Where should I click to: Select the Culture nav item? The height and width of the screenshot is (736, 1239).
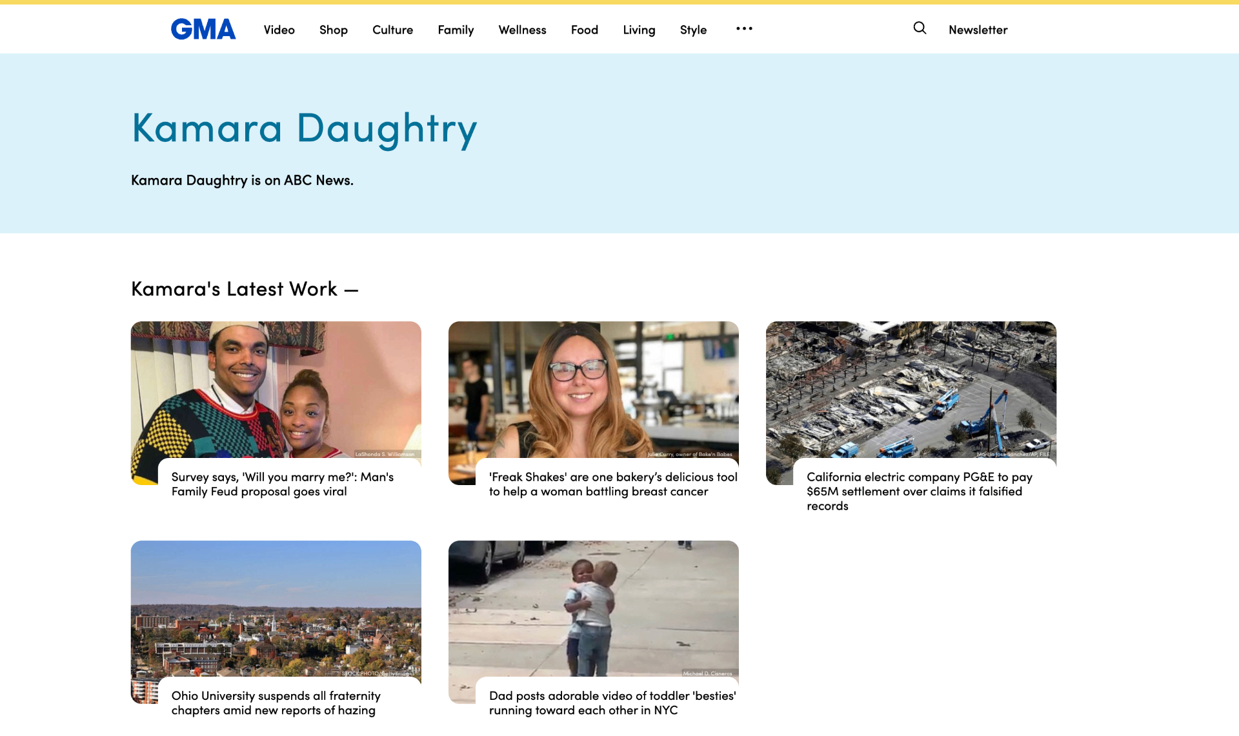coord(392,30)
